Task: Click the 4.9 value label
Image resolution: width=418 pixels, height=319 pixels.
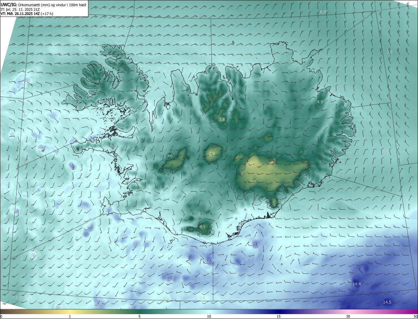Action: tap(320, 102)
